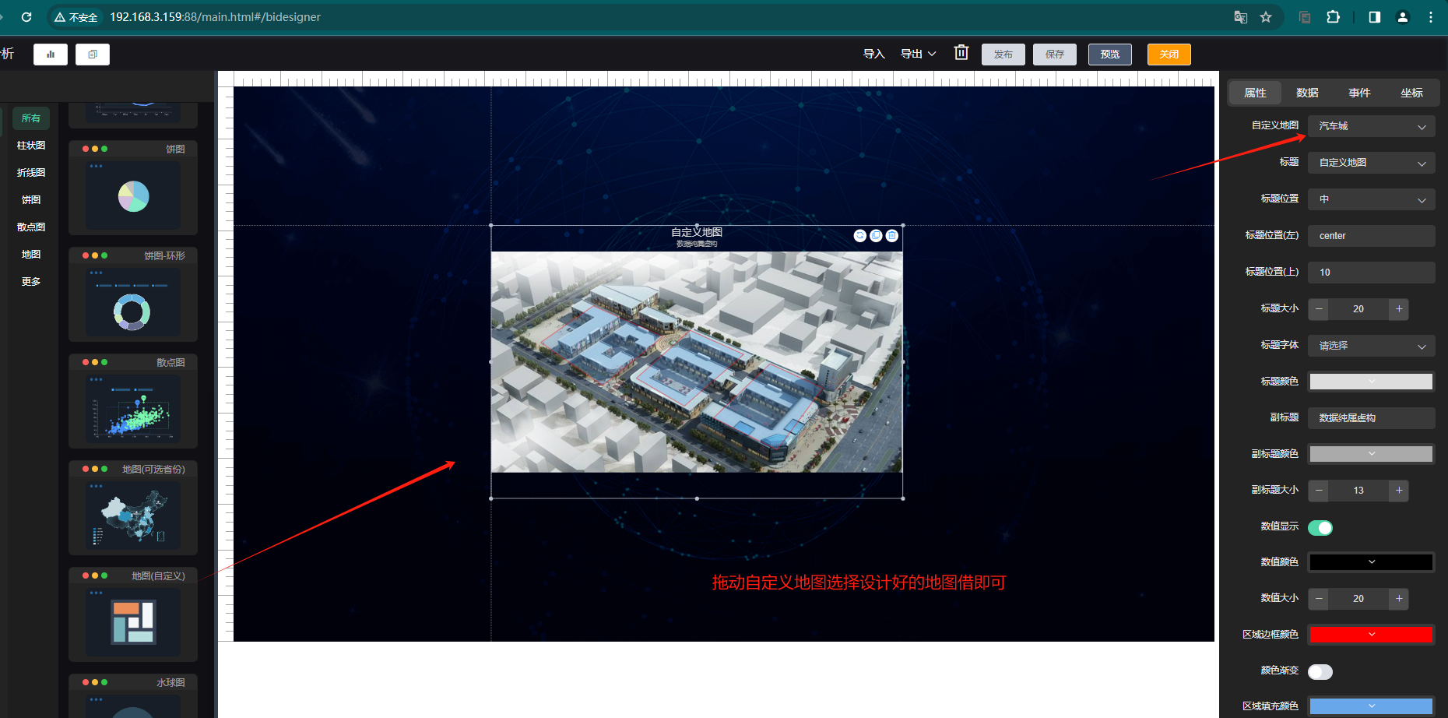Open the red 区域边框颜色 color picker
This screenshot has height=718, width=1448.
(x=1371, y=635)
